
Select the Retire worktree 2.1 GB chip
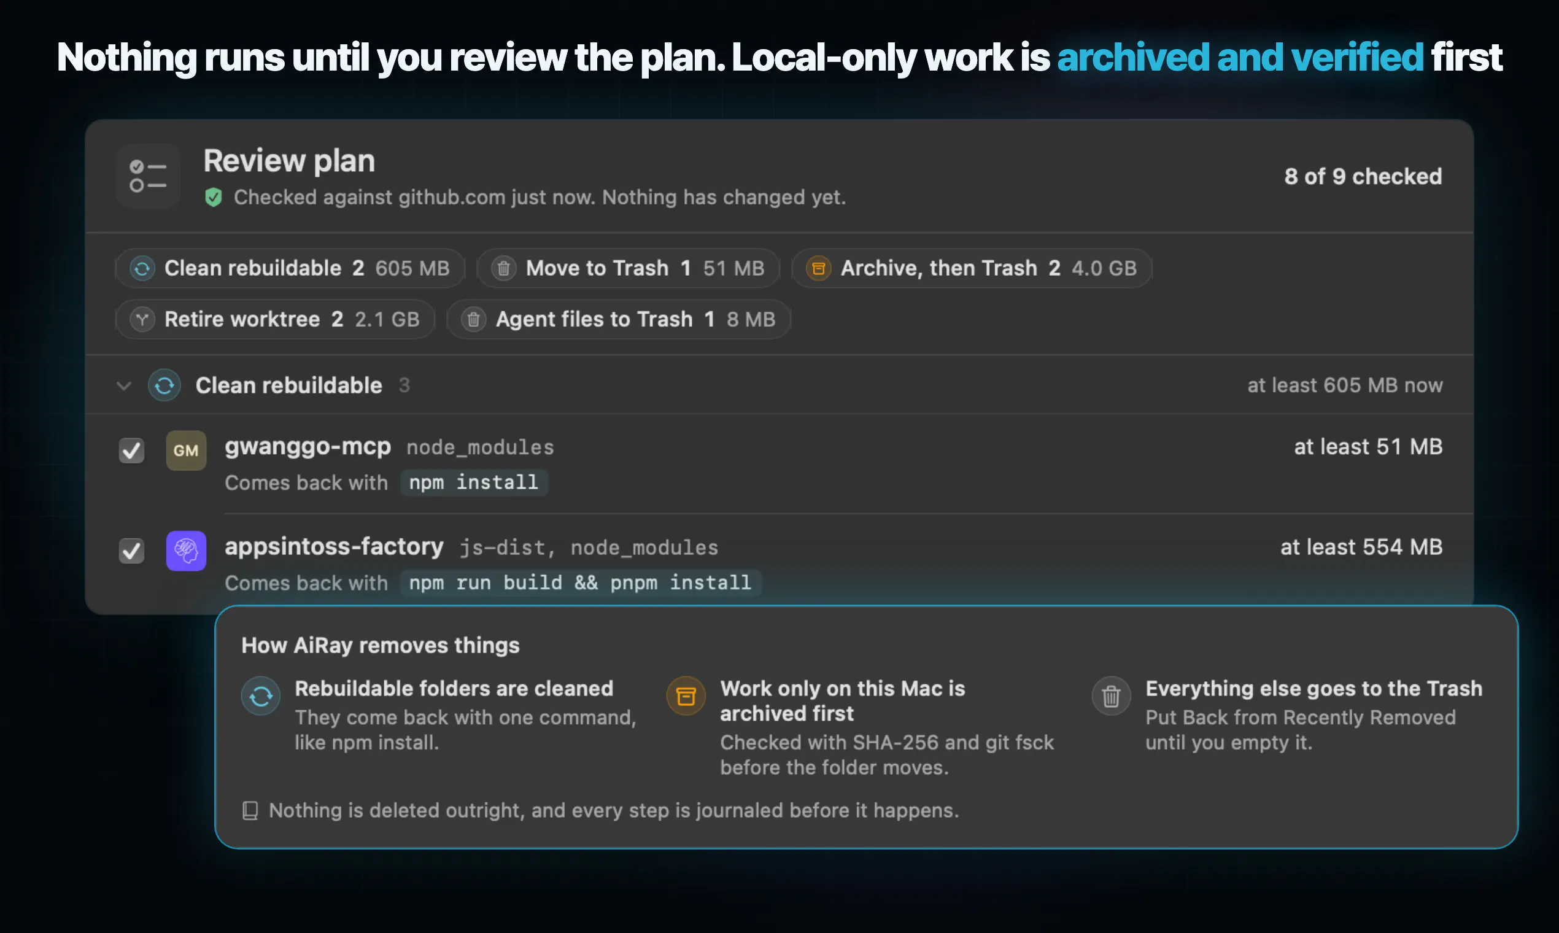pos(276,319)
